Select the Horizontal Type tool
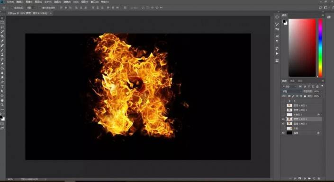 pyautogui.click(x=2, y=87)
